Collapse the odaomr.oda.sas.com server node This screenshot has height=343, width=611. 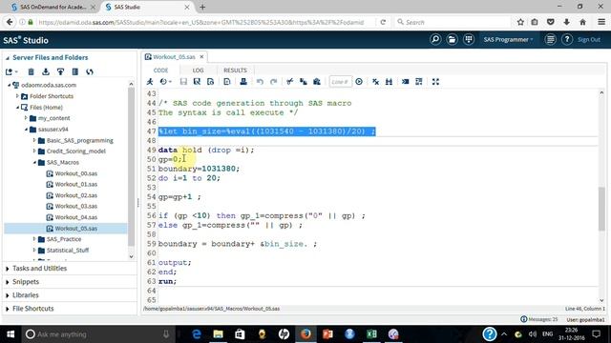[x=9, y=85]
